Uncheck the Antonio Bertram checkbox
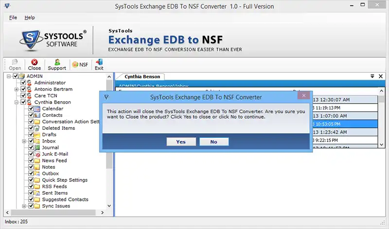 23,89
